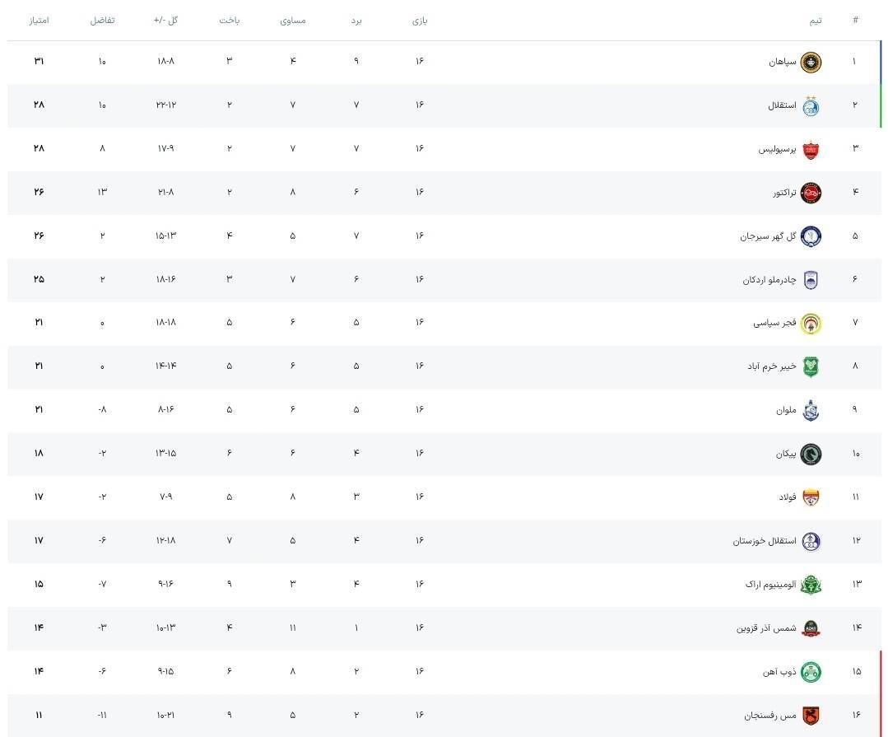Sort table by امتیاز column header
The image size is (888, 737).
pyautogui.click(x=39, y=21)
